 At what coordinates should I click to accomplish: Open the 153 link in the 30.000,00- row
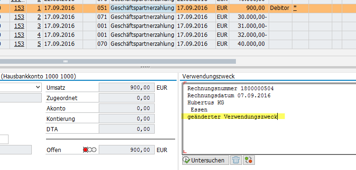19,17
